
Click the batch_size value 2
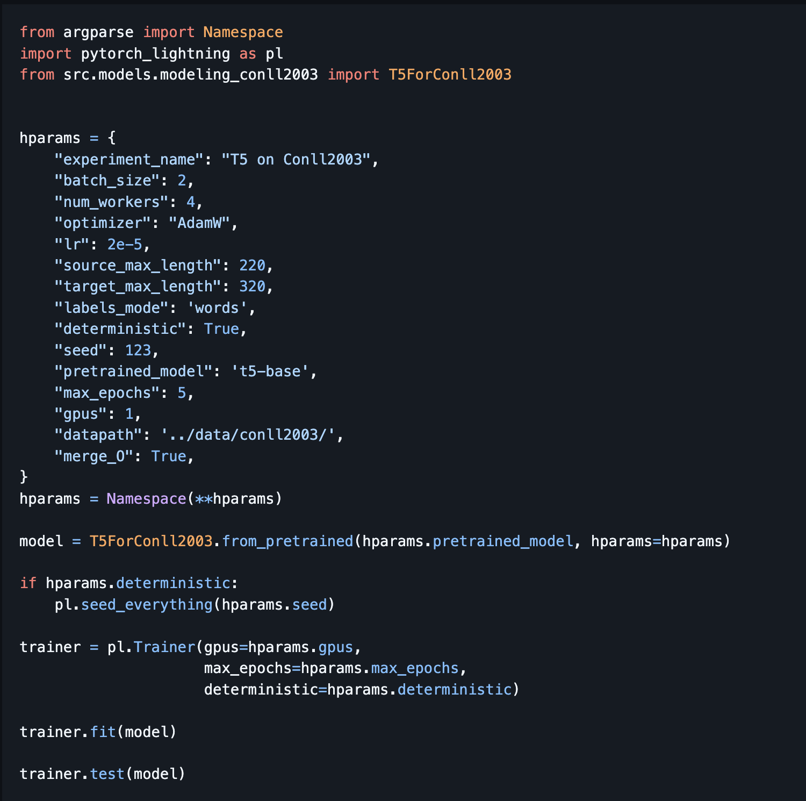point(182,181)
